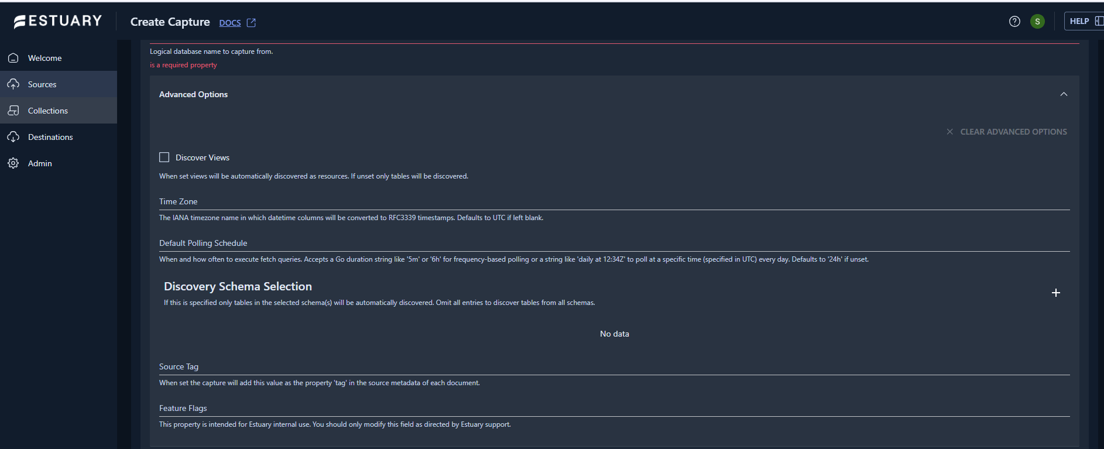Enable the Discover Views checkbox
Viewport: 1104px width, 449px height.
tap(164, 157)
